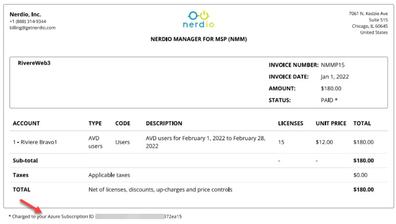Click the INVOICE DATE: label
Image resolution: width=396 pixels, height=224 pixels.
point(289,77)
